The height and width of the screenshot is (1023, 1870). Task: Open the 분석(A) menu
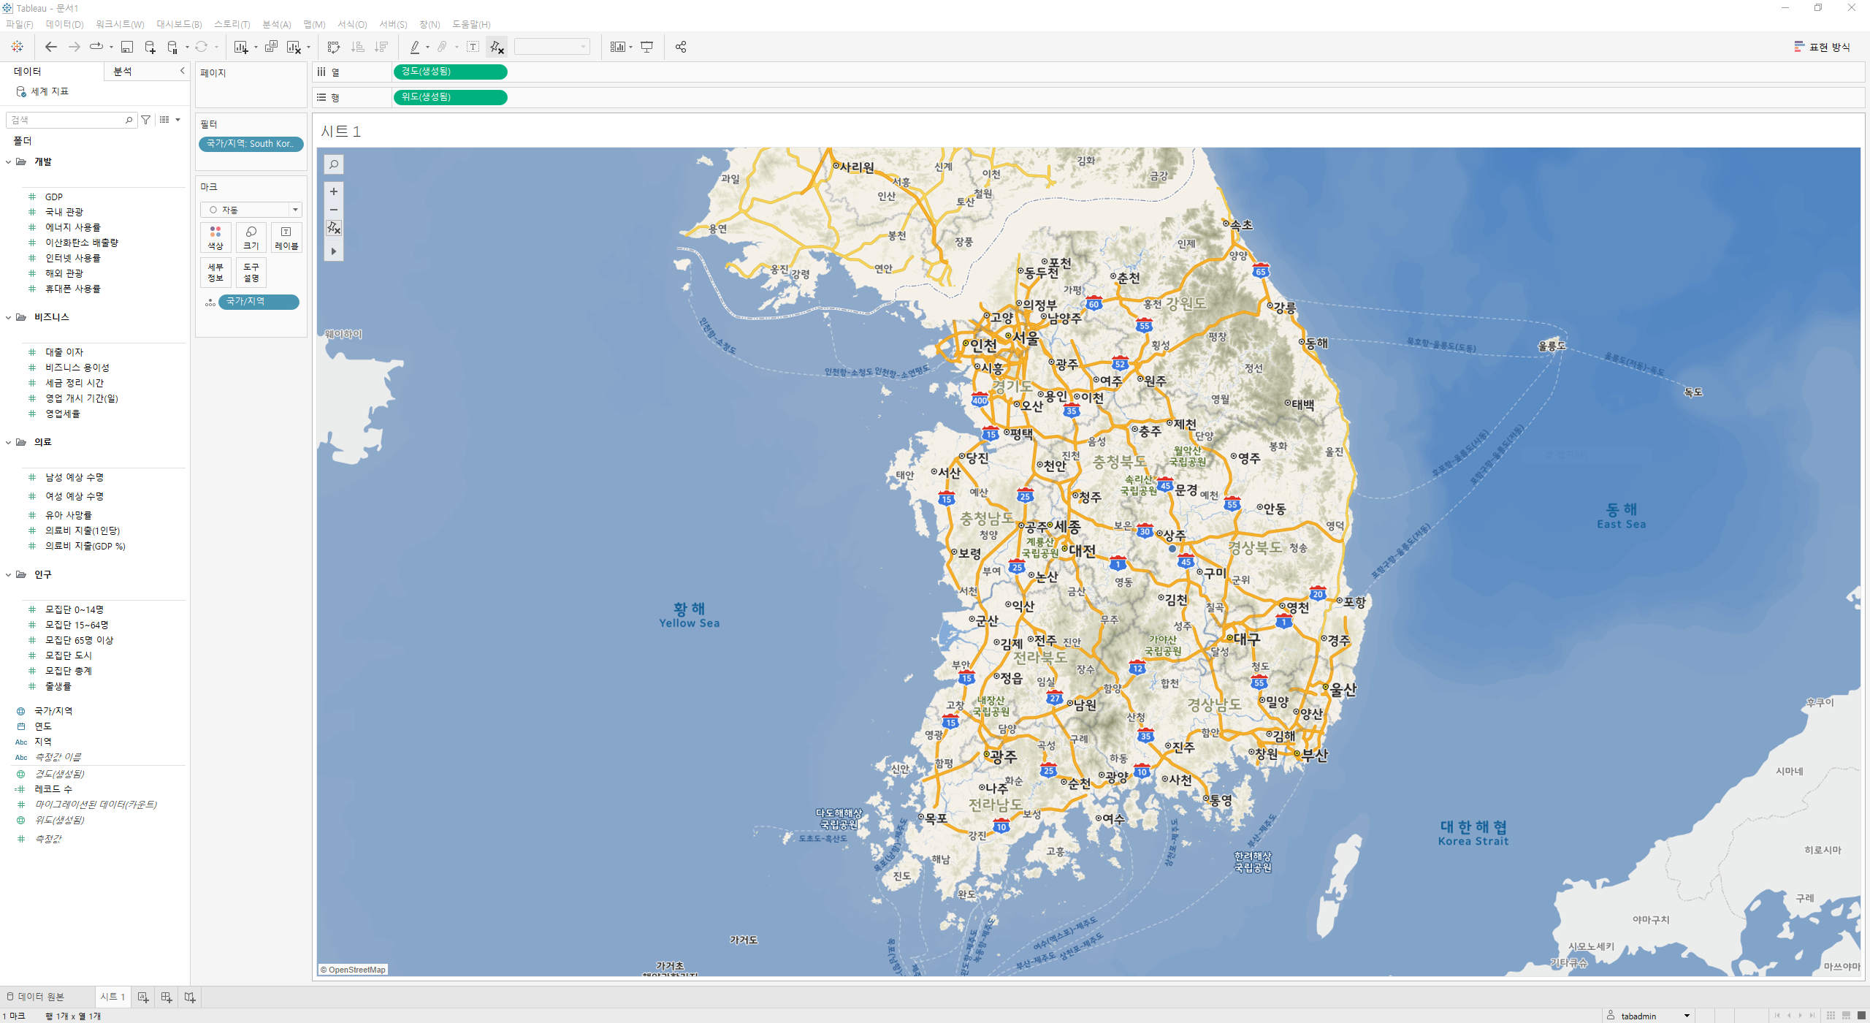click(276, 24)
